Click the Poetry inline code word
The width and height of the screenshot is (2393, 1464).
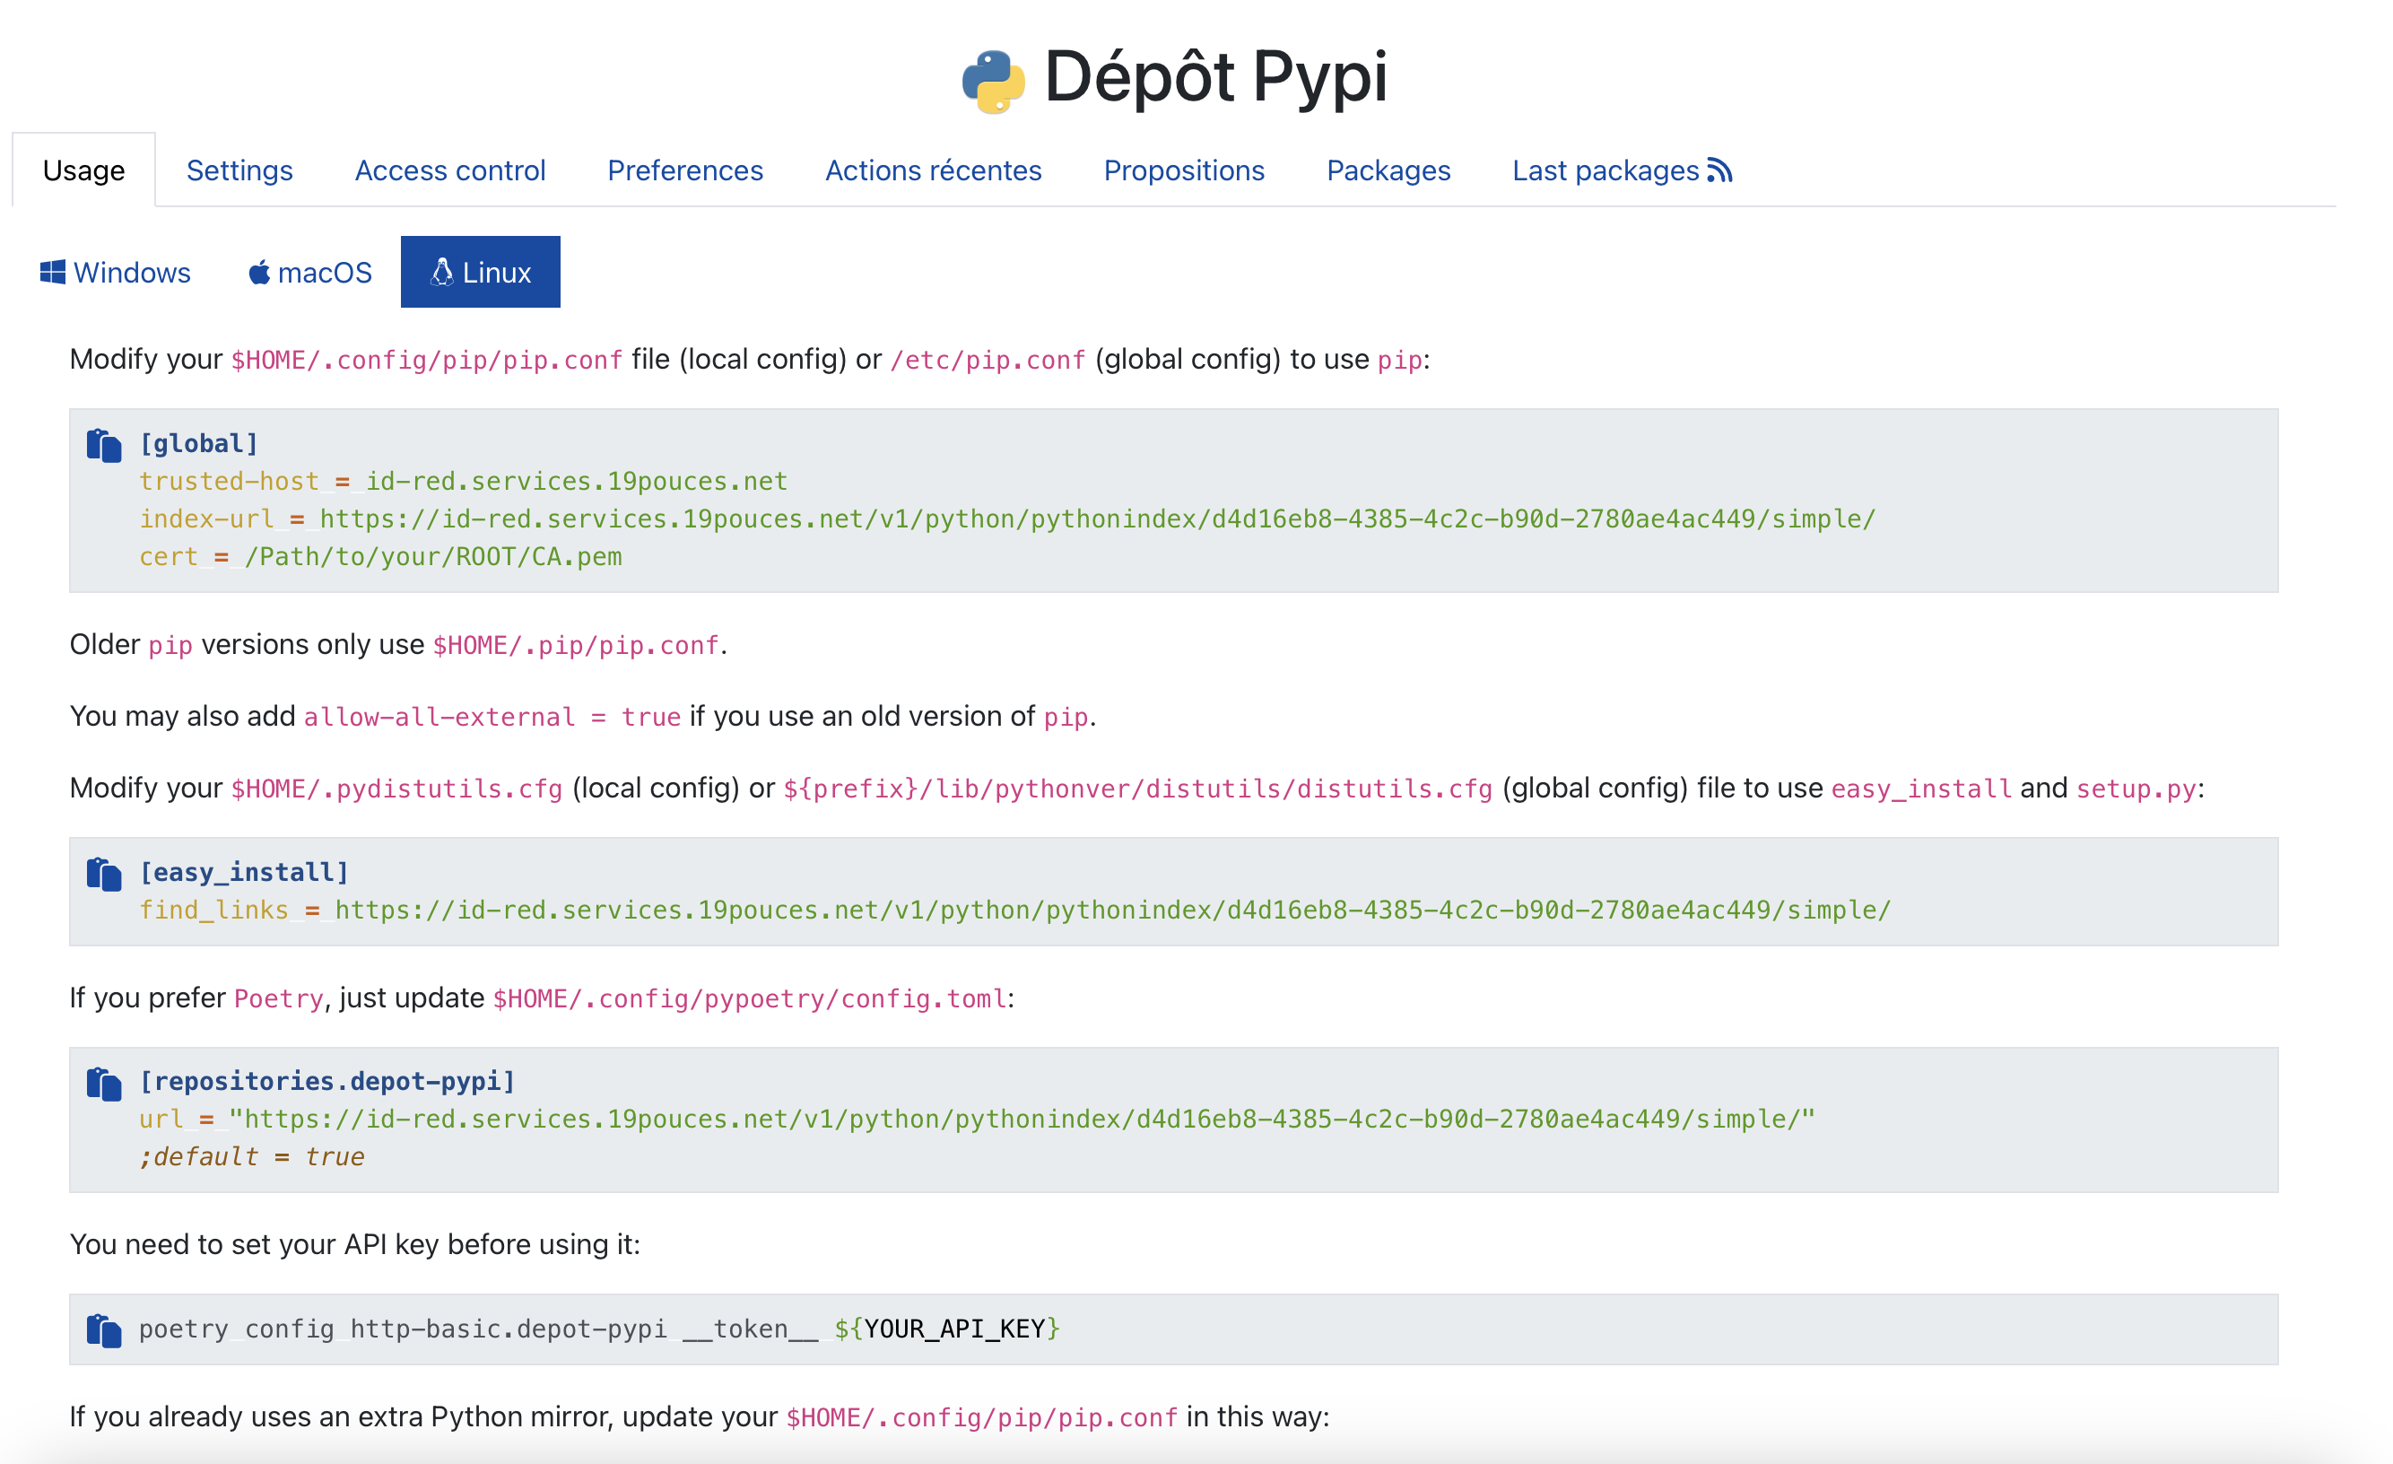pyautogui.click(x=279, y=998)
